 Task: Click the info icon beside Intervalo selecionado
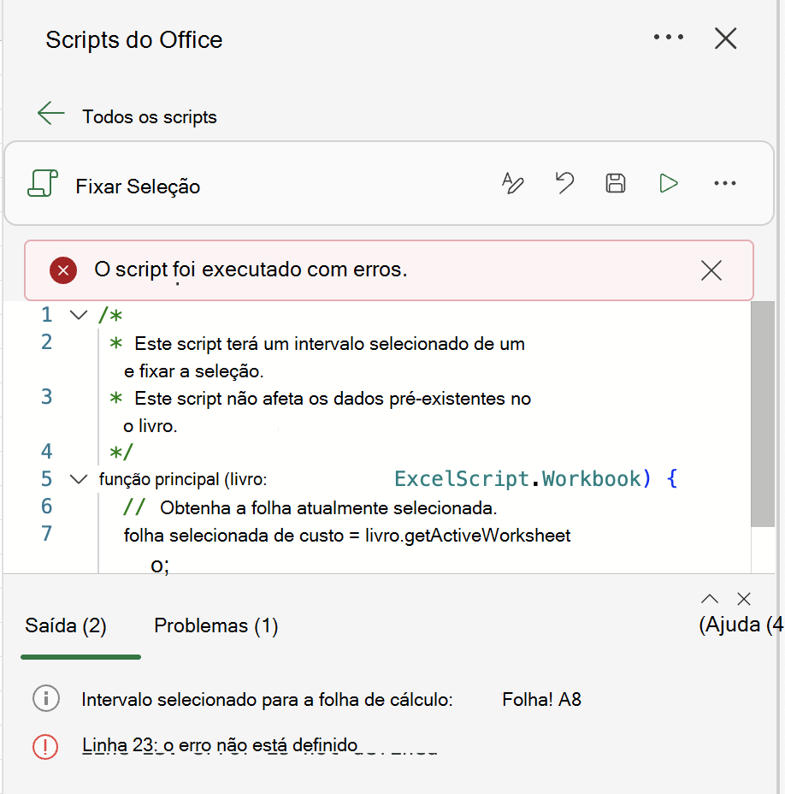pos(46,699)
